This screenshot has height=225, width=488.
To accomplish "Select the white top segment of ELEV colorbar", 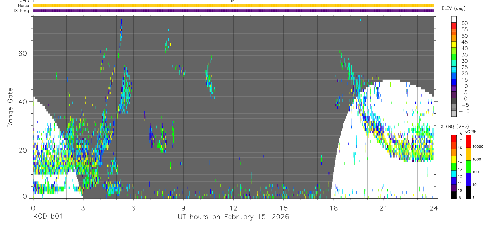I will pyautogui.click(x=454, y=19).
